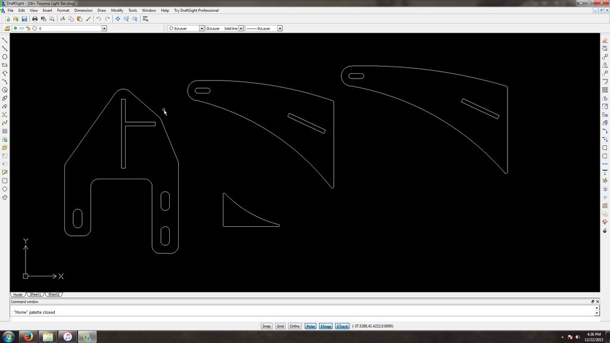Open iTunes from the taskbar

click(x=67, y=337)
